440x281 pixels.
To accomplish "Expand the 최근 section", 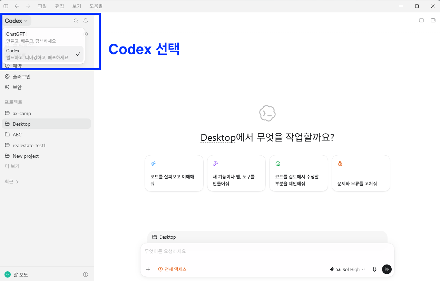I will (x=12, y=181).
